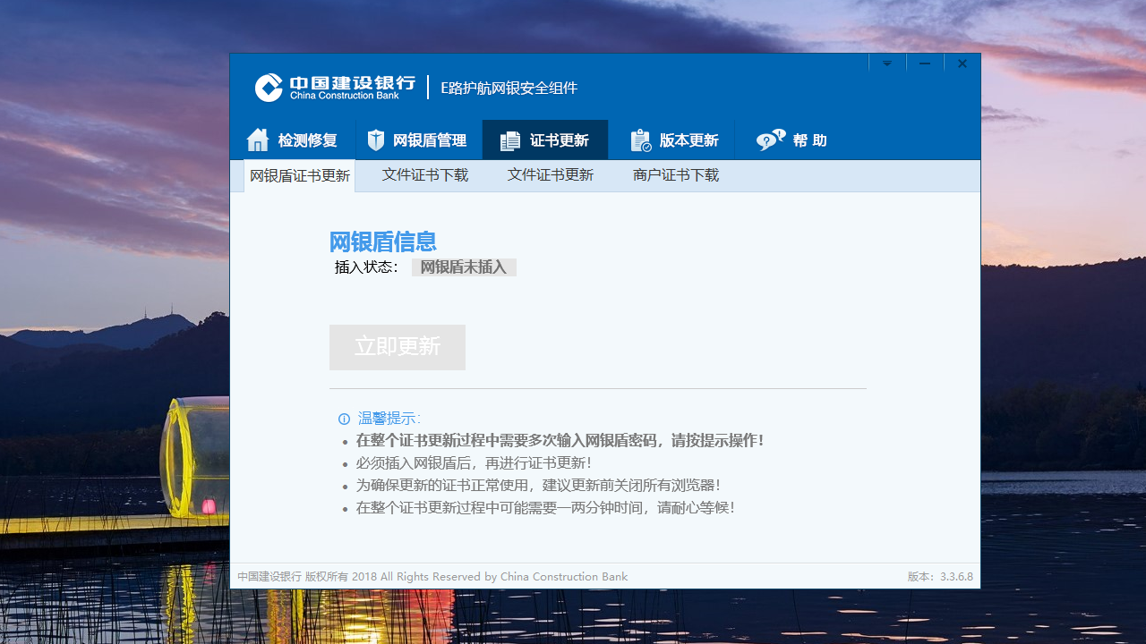Open the 网银盾管理 tab
1146x644 pixels.
click(418, 140)
